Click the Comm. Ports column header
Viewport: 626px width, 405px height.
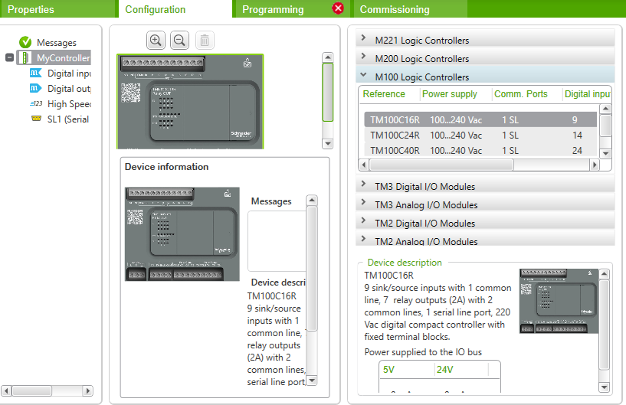pyautogui.click(x=521, y=94)
